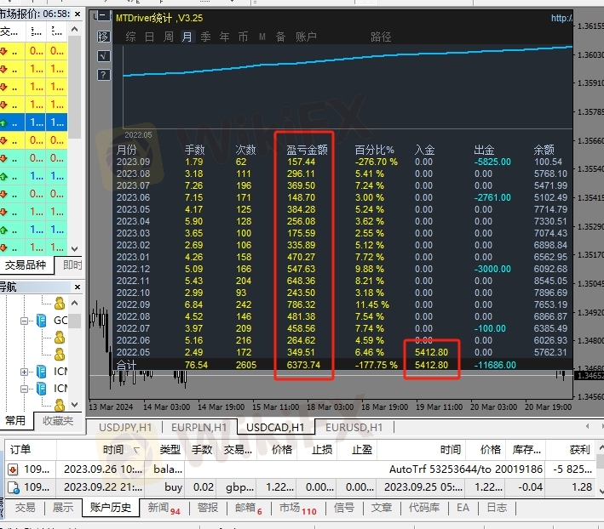Click chart tabs scroll-left arrow
This screenshot has height=529, width=604.
(x=587, y=426)
